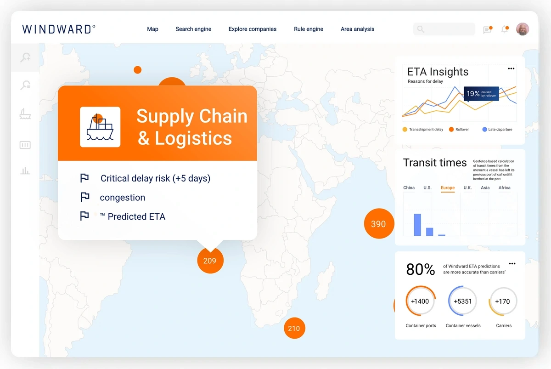Screen dimensions: 551x369
Task: Open the list search icon in sidebar
Action: 25,85
